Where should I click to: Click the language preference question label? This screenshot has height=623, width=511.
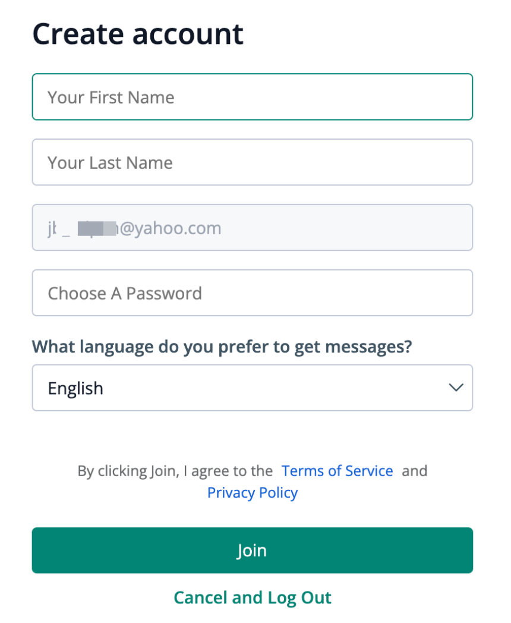(222, 347)
